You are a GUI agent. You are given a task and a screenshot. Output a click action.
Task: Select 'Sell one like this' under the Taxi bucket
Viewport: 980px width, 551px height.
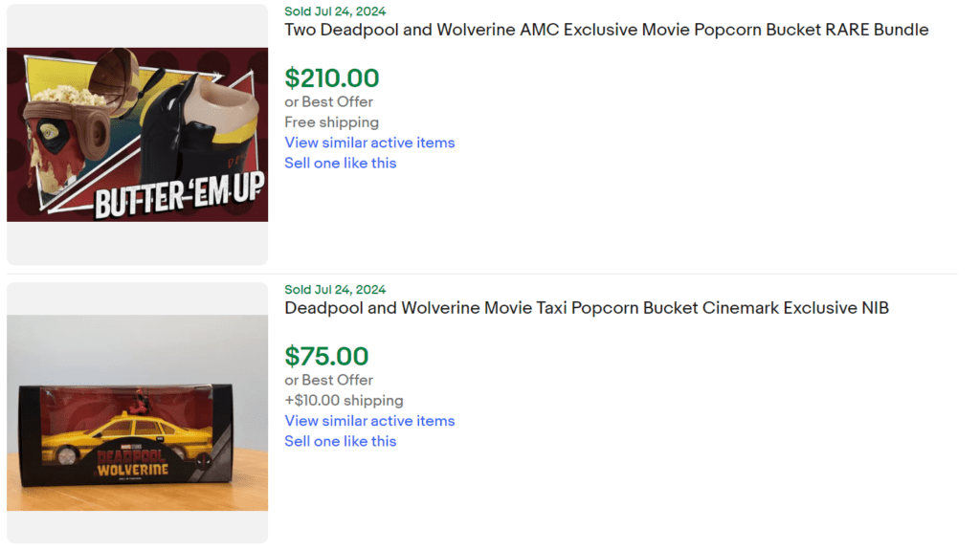click(x=340, y=441)
